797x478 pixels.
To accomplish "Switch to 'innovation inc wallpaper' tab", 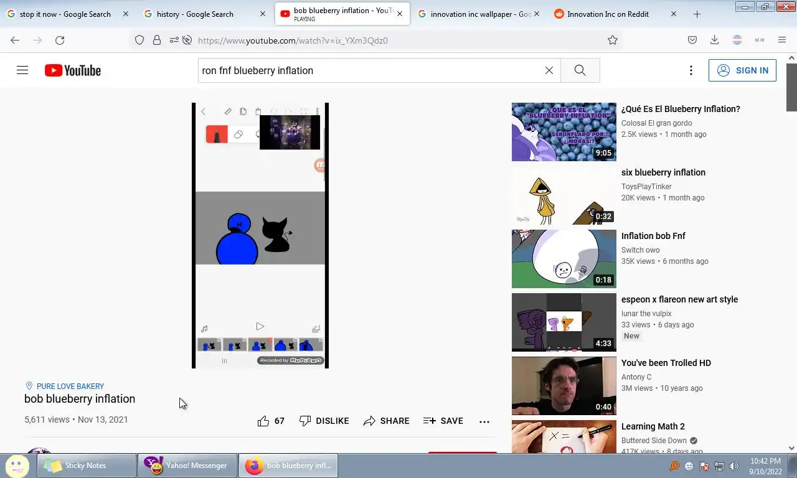I will tap(481, 14).
